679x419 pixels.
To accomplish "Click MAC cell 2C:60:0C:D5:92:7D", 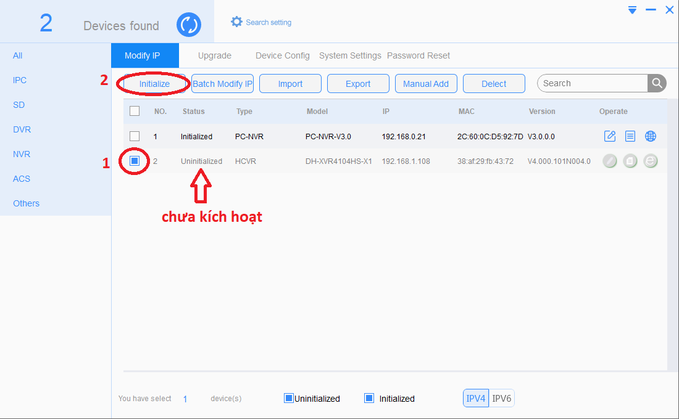I will click(x=490, y=137).
